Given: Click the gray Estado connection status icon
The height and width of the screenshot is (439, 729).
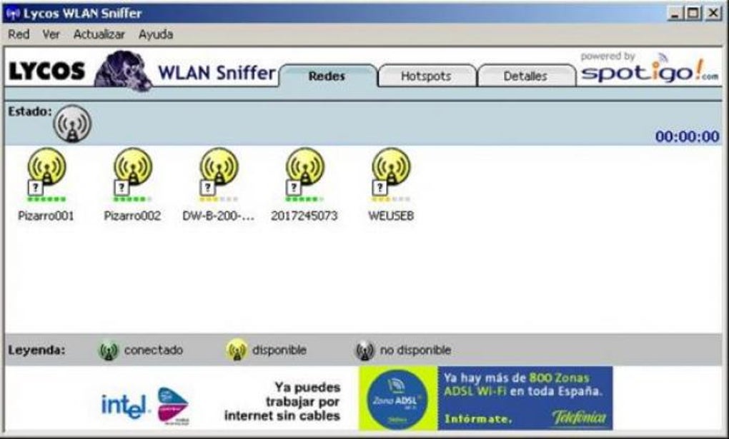Looking at the screenshot, I should (72, 123).
